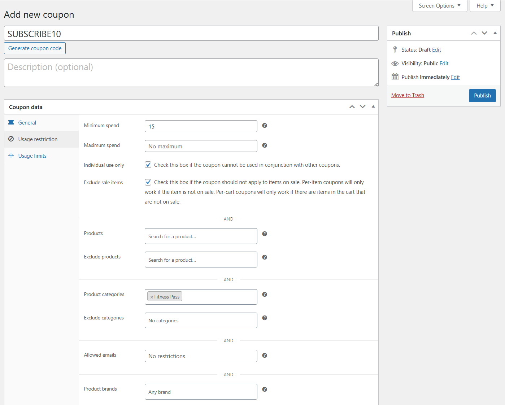Open the Screen Options dropdown

point(439,5)
